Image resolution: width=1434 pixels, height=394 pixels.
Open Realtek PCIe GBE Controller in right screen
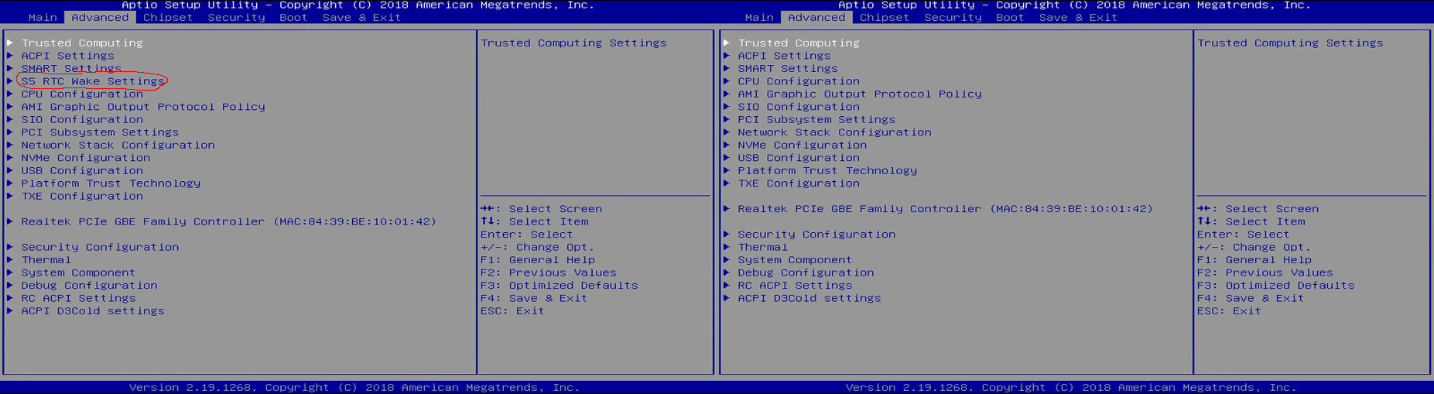(945, 209)
